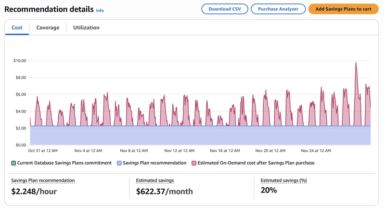The height and width of the screenshot is (208, 385).
Task: Click the $4.00 y-axis label
Action: tap(21, 111)
